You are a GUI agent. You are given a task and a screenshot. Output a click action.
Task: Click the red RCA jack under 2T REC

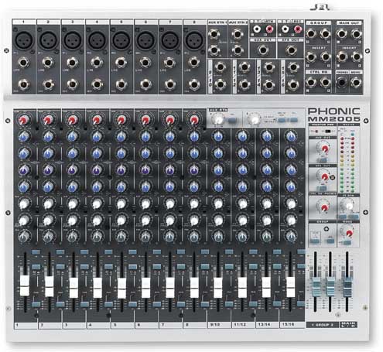[x=298, y=29]
